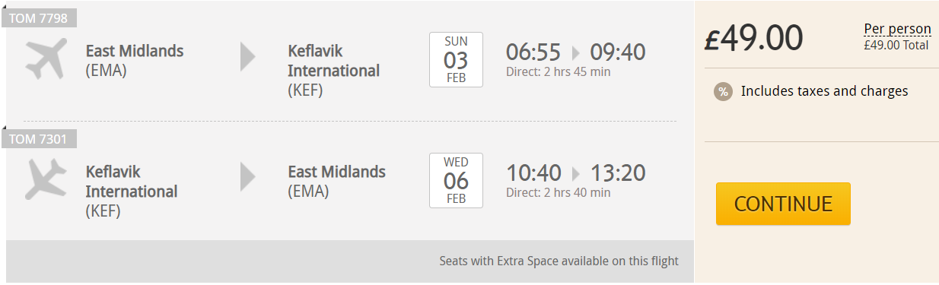Click Direct: 2 hrs 40 min duration
939x285 pixels.
(x=558, y=192)
